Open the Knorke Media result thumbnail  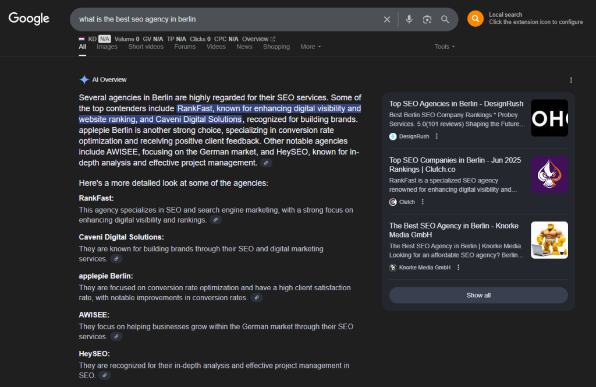(x=549, y=240)
